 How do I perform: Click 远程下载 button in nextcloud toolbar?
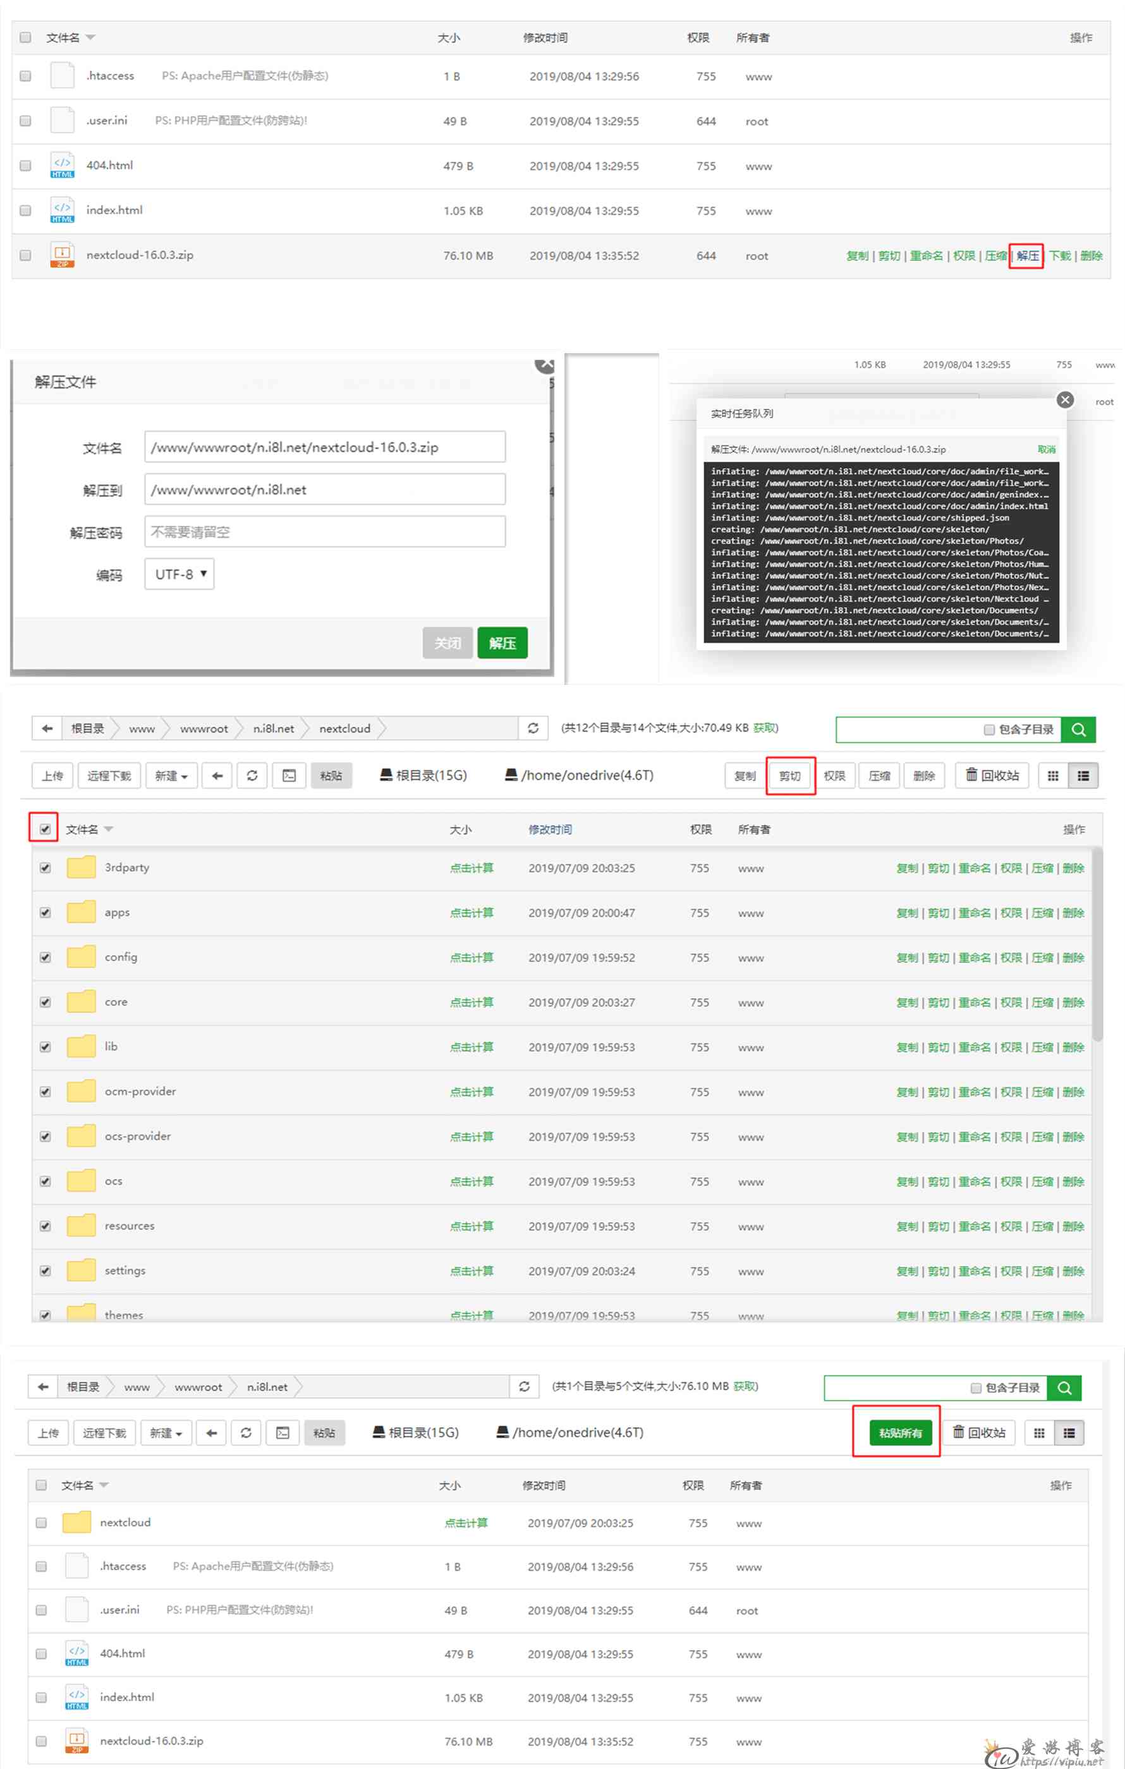109,776
